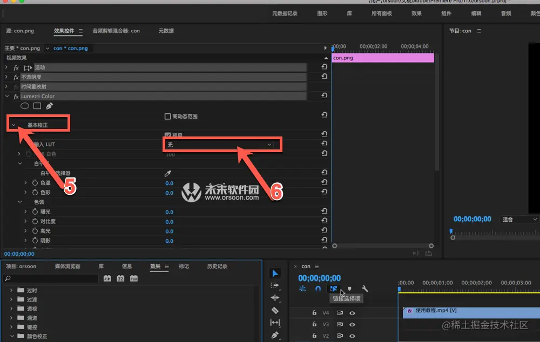
Task: Toggle the snapping magnet in the timeline toolbar
Action: (318, 288)
